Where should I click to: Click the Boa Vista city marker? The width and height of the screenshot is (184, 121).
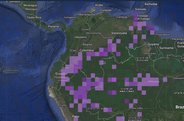145,53
